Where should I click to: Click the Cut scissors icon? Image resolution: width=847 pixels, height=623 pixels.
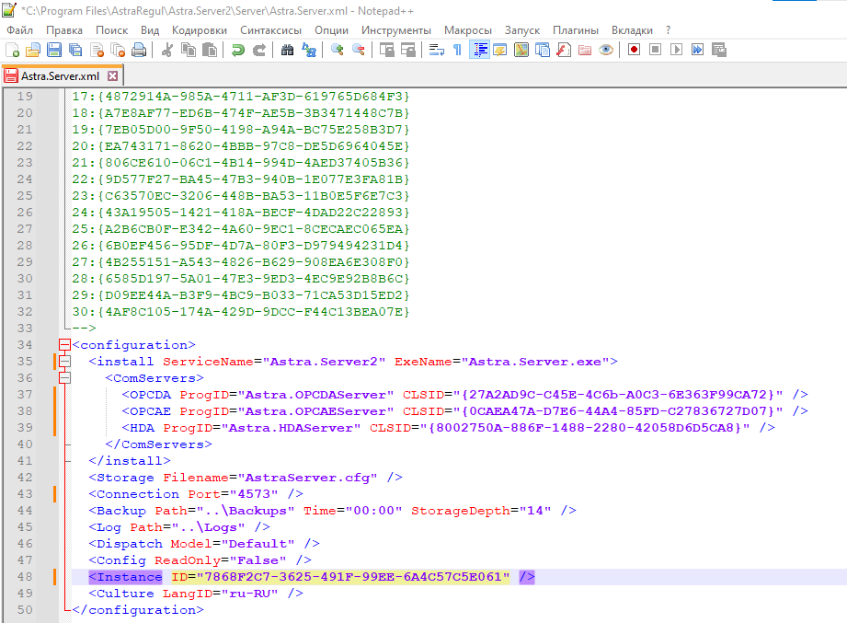167,50
